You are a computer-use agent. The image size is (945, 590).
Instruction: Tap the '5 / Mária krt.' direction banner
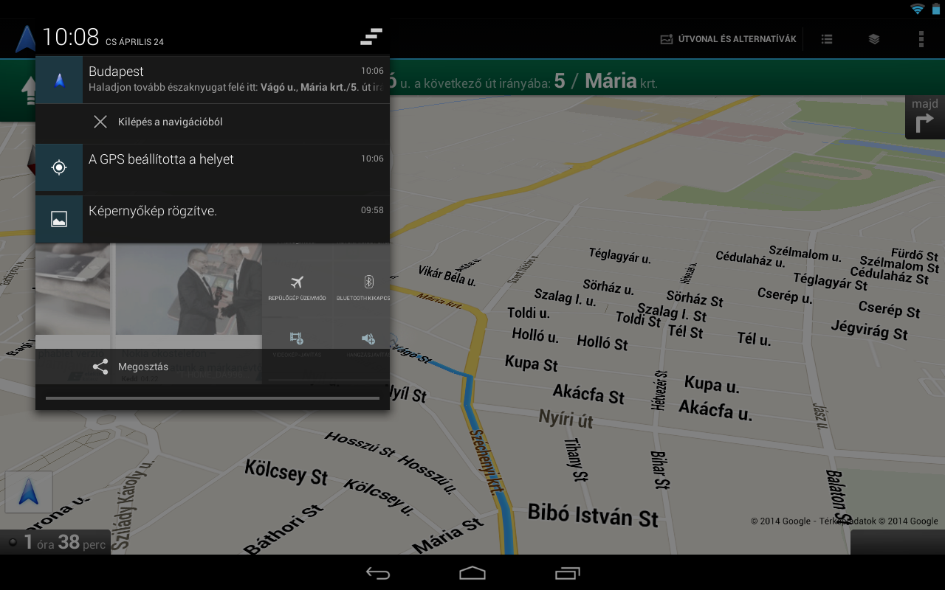click(x=605, y=81)
